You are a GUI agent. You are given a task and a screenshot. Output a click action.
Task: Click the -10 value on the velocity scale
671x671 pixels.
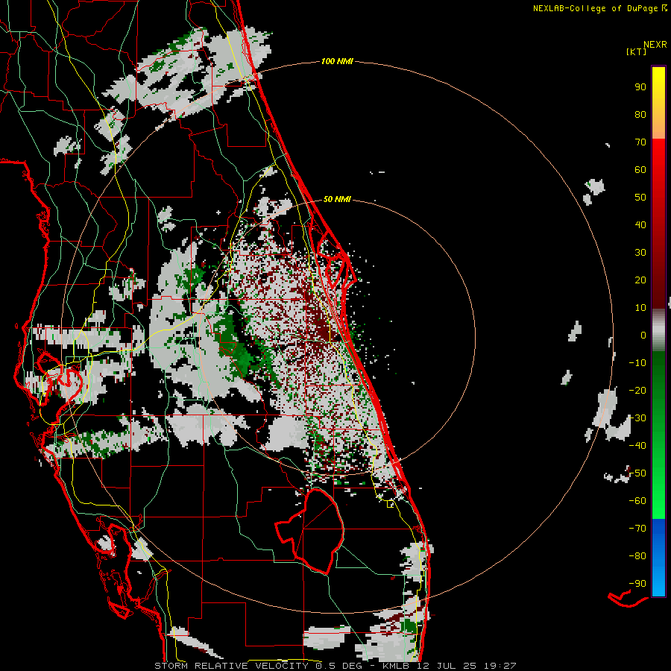pyautogui.click(x=637, y=363)
